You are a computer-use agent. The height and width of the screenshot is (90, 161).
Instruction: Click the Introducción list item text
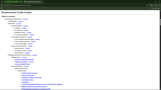pyautogui.click(x=12, y=23)
